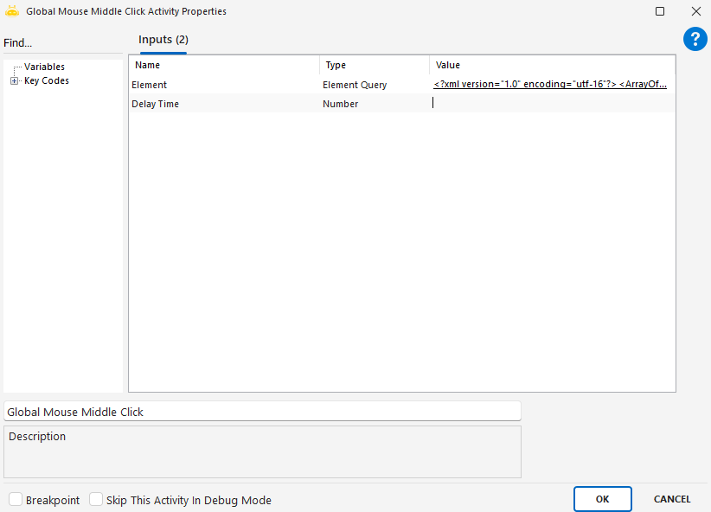The image size is (711, 512).
Task: Click the Delay Time value field
Action: click(552, 104)
